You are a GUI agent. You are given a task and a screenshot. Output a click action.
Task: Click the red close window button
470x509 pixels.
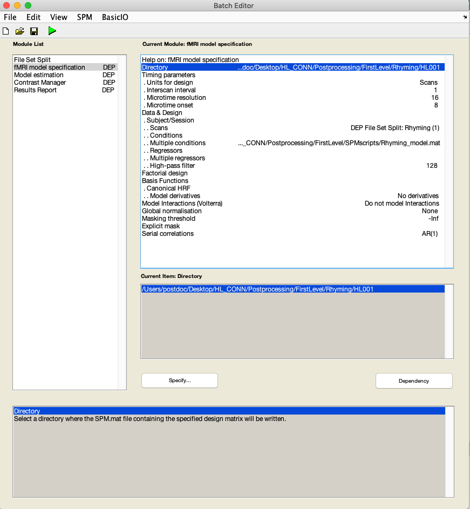[x=6, y=5]
